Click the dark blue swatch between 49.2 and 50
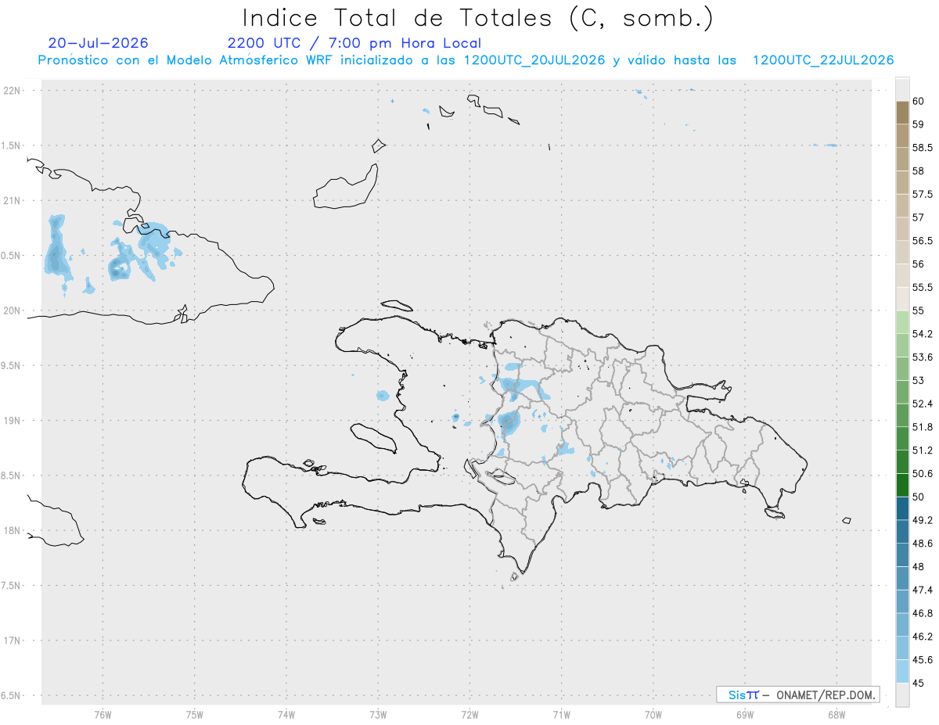The image size is (939, 725). click(x=902, y=508)
